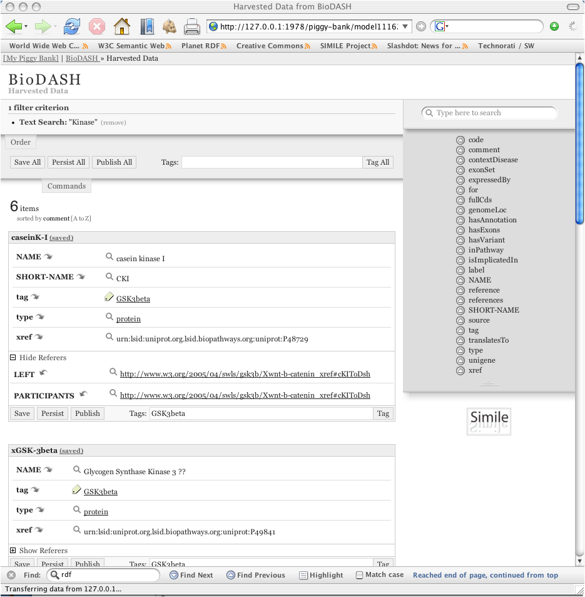Open the Commands tab

pyautogui.click(x=66, y=186)
